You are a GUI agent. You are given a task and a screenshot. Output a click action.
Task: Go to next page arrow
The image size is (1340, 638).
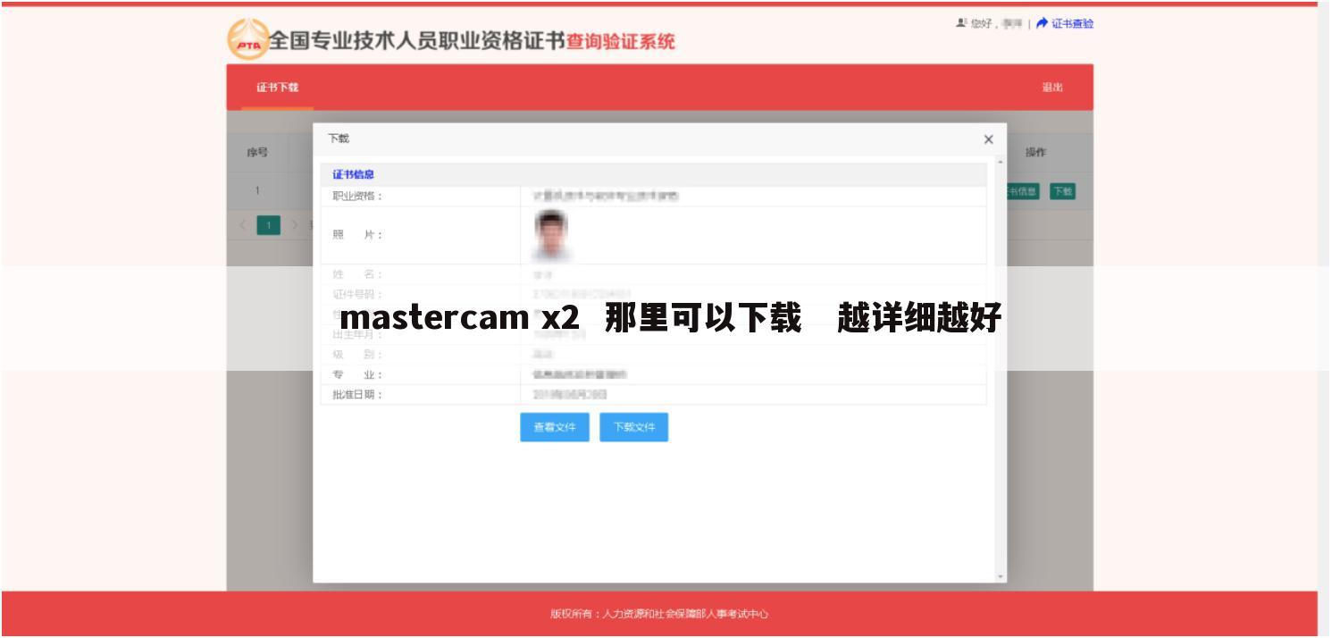pyautogui.click(x=295, y=225)
